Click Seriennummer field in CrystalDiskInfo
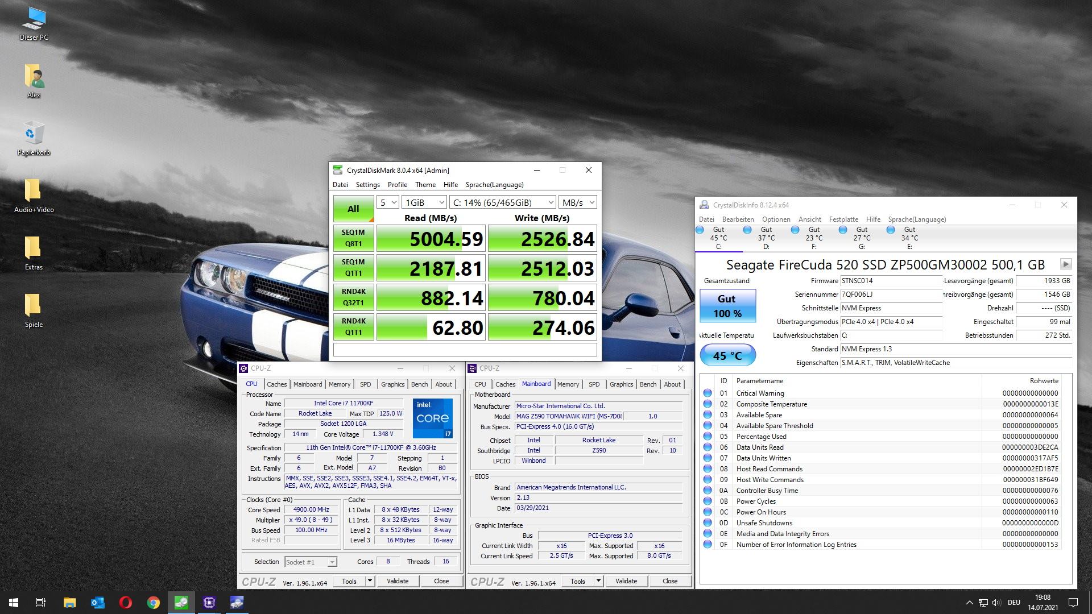 tap(891, 294)
